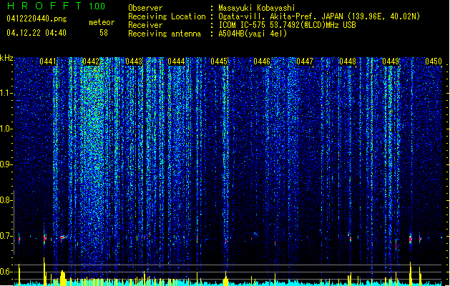
Task: Click the 'Observer' label
Action: [145, 8]
